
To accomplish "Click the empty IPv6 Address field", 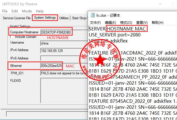I will click(64, 58).
